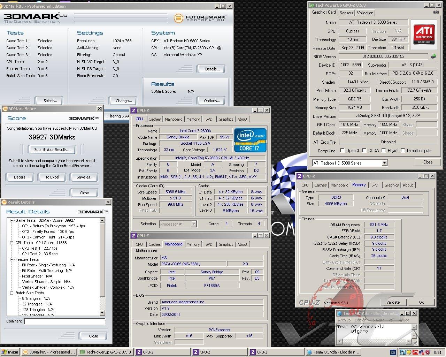Screen dimensions: 446x357
Task: Click the DRAM Frequency value 931.3 MHz
Action: pos(379,225)
